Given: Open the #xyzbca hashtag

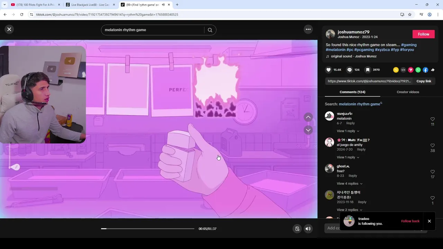Looking at the screenshot, I should pyautogui.click(x=382, y=50).
